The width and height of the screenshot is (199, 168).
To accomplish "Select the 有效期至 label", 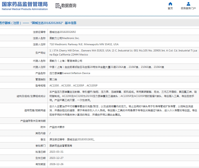I will 41,164.
